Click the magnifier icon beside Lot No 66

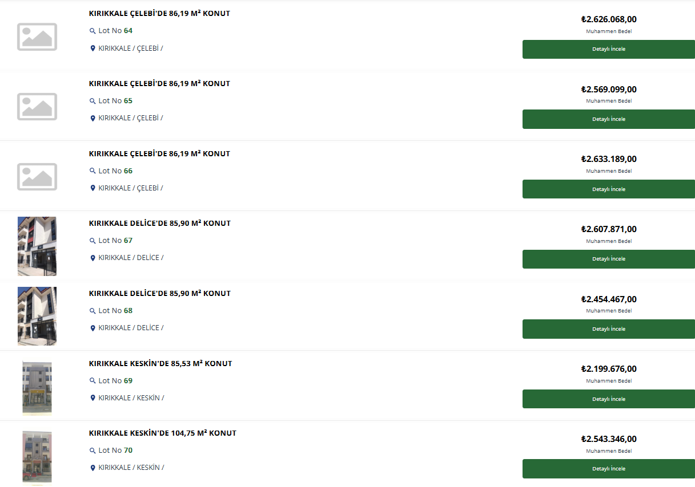(x=93, y=171)
